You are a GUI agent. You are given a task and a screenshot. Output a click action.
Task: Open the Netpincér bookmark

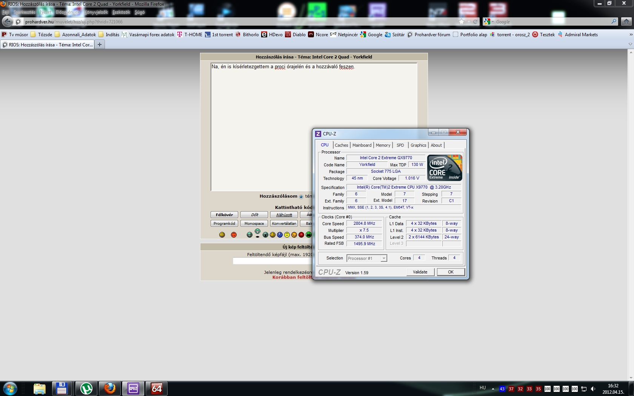click(x=344, y=34)
